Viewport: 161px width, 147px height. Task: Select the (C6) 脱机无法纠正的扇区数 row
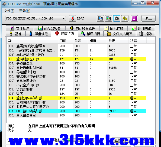click(x=77, y=107)
